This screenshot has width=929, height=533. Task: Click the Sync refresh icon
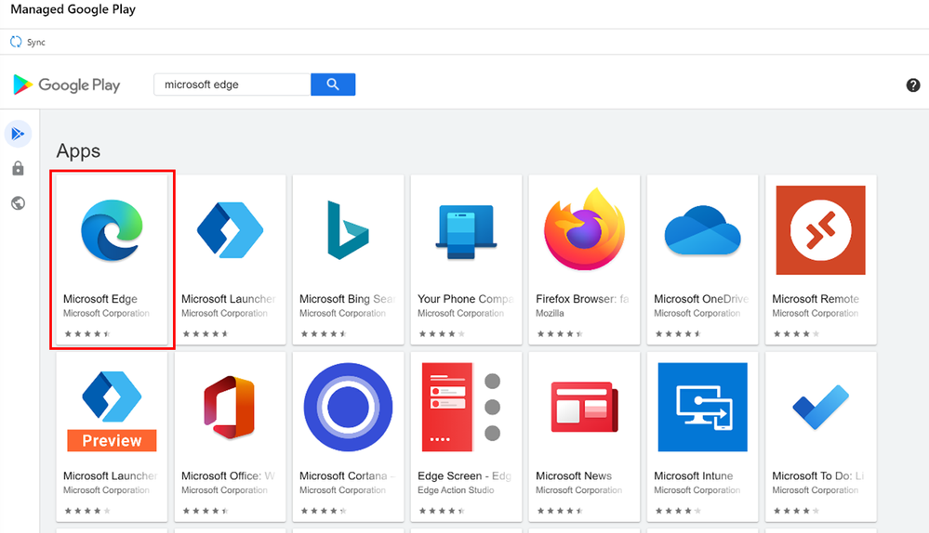click(16, 42)
